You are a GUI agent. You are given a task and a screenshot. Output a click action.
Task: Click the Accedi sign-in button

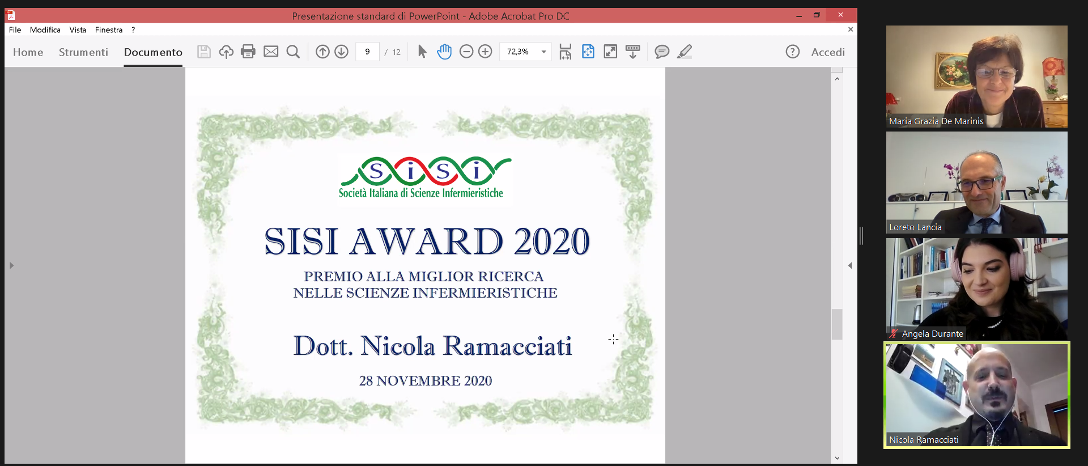pos(828,52)
